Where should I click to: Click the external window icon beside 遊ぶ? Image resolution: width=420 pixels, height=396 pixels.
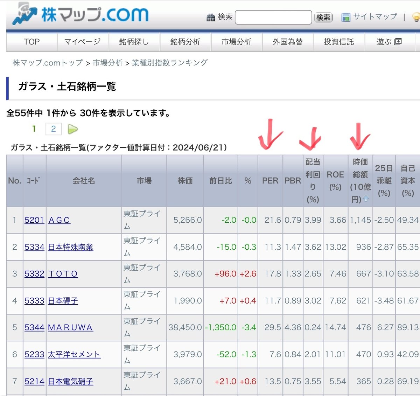pos(398,42)
